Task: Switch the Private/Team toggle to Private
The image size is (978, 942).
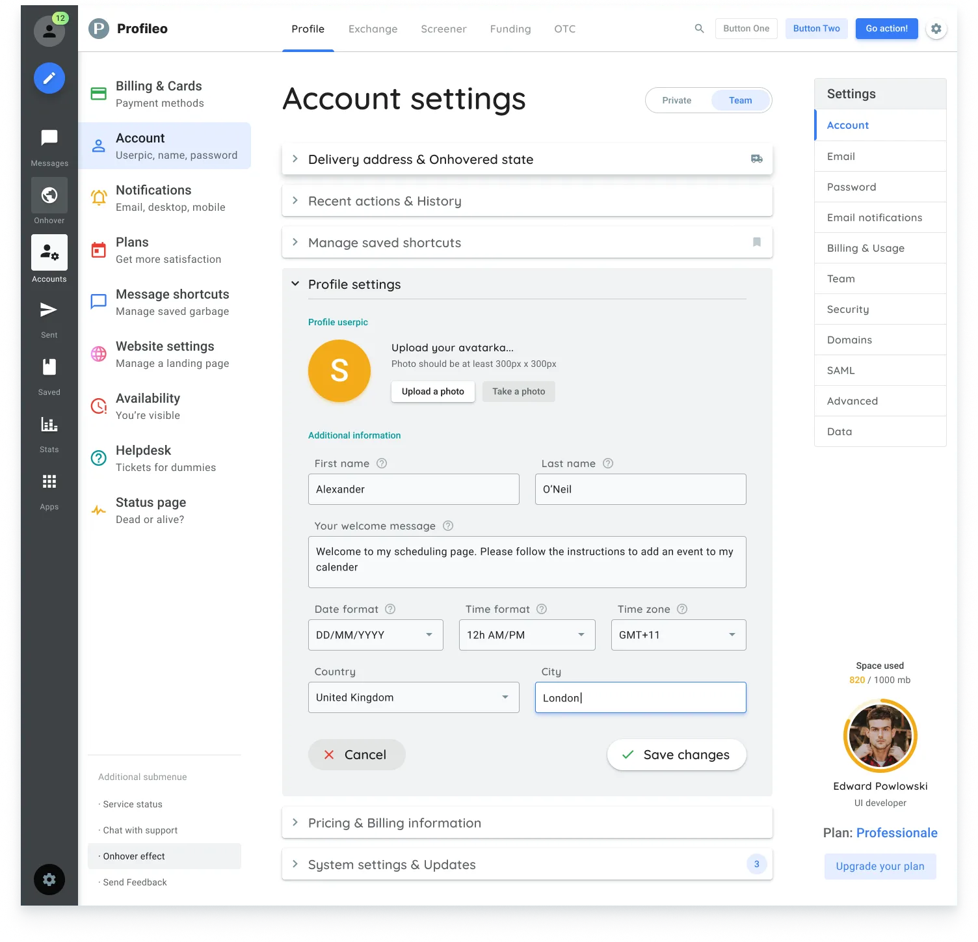Action: [676, 100]
